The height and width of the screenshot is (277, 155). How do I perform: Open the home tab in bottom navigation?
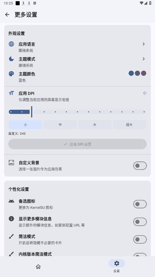38,266
